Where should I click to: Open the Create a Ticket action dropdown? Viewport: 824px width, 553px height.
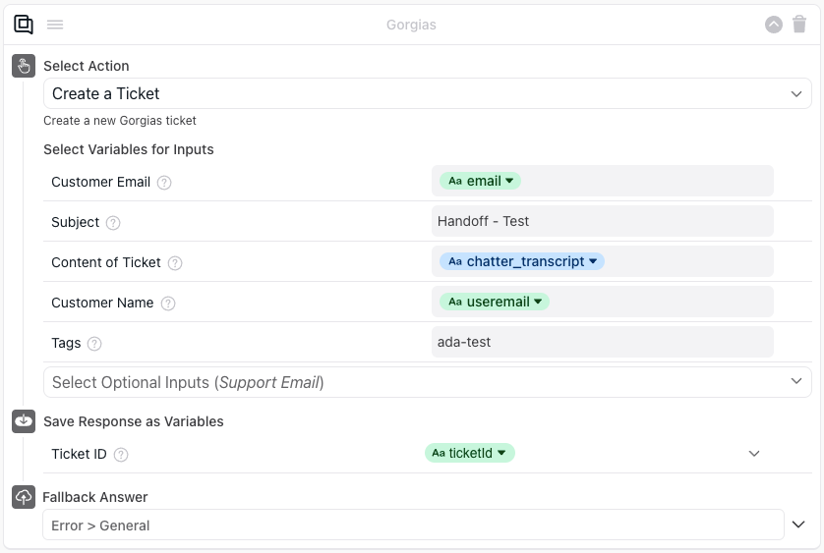(x=795, y=94)
